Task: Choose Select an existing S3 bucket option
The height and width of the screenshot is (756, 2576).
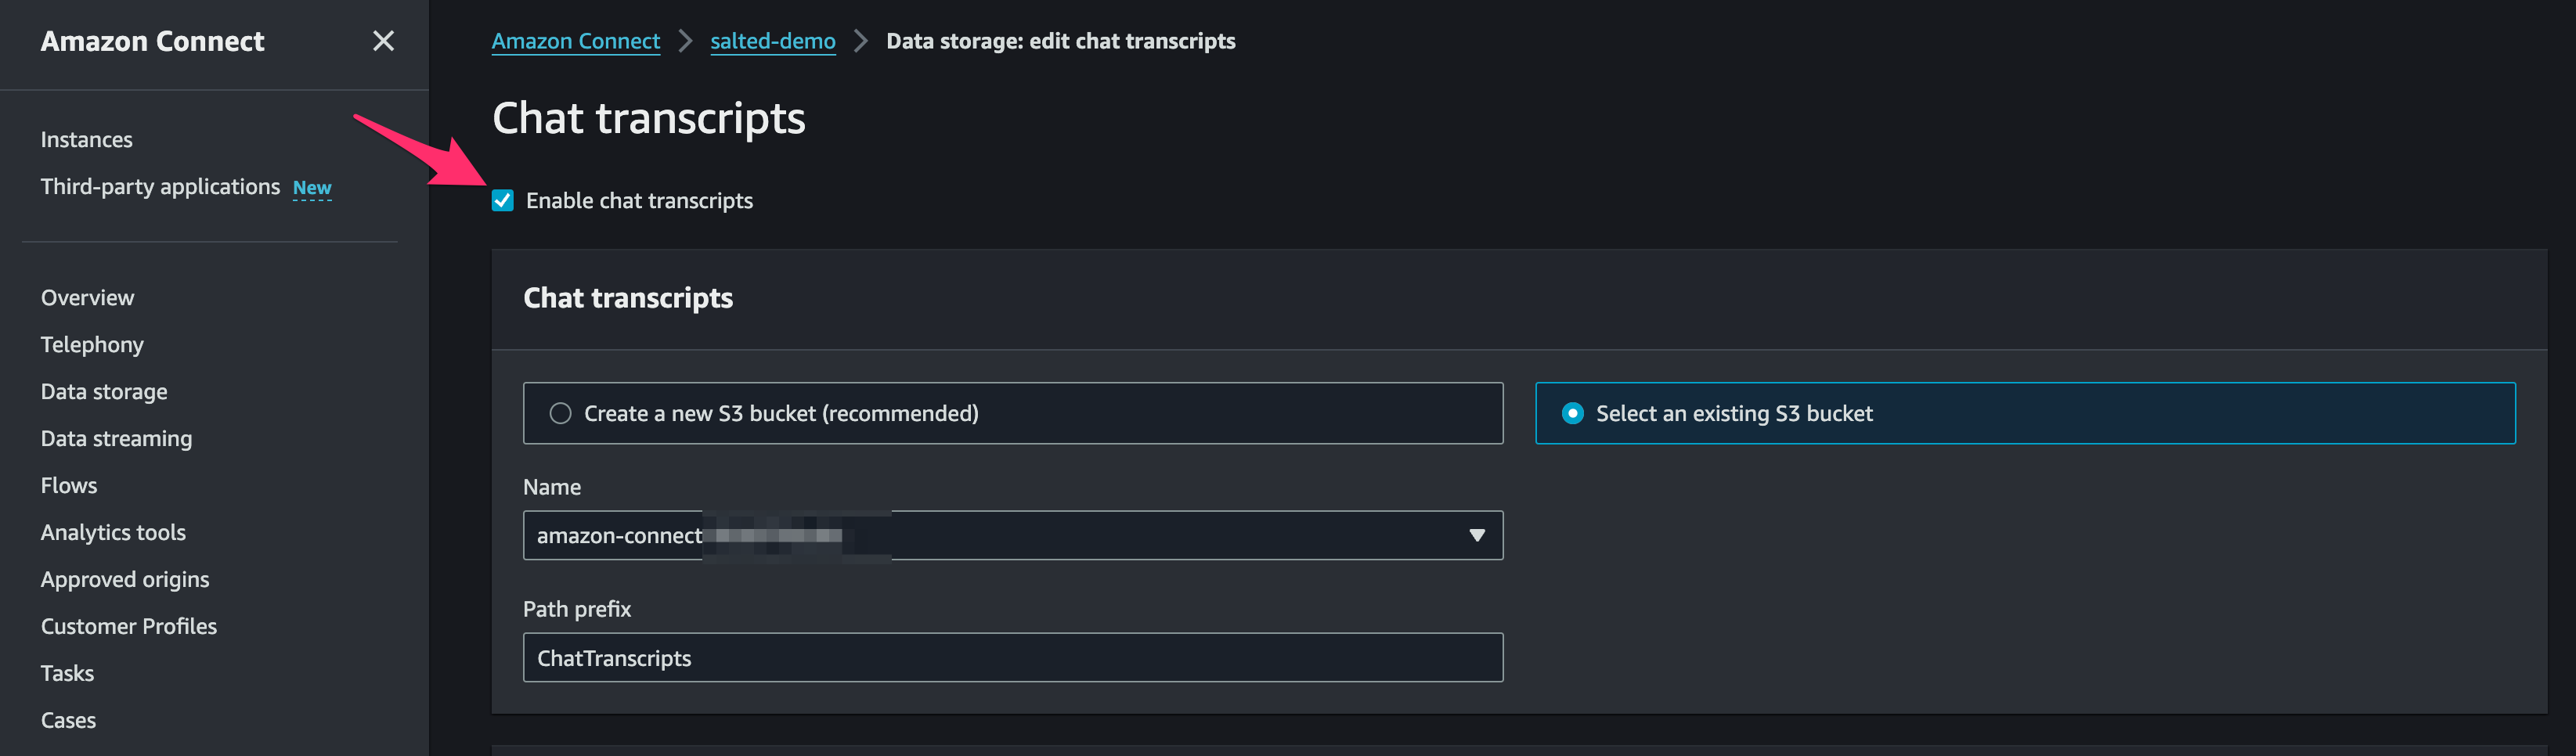Action: [2025, 413]
